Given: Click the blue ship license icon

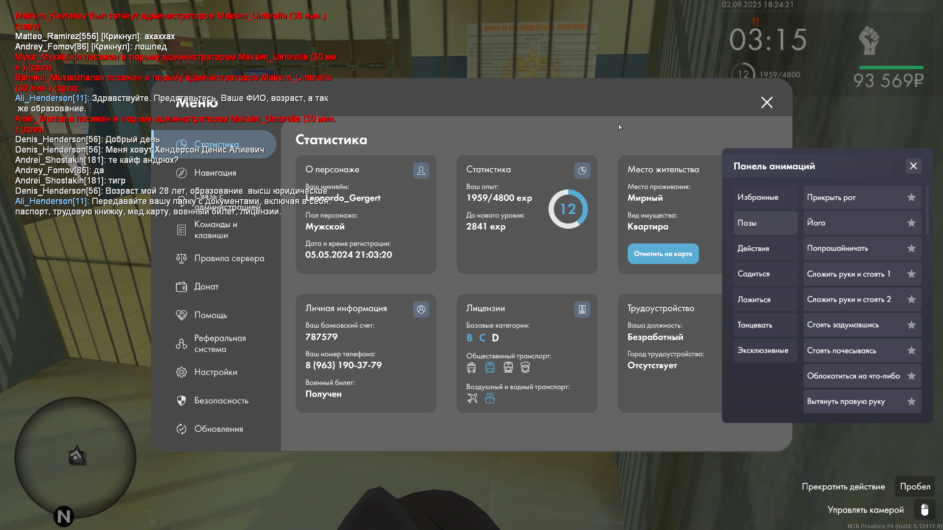Looking at the screenshot, I should click(490, 398).
